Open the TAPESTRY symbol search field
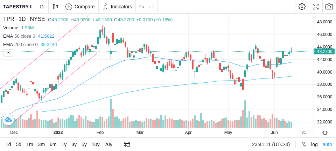The width and height of the screenshot is (336, 151). [17, 7]
